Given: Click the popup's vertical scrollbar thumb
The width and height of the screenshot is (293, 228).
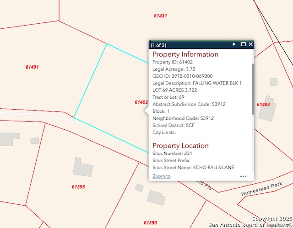Looking at the screenshot, I should click(x=253, y=89).
